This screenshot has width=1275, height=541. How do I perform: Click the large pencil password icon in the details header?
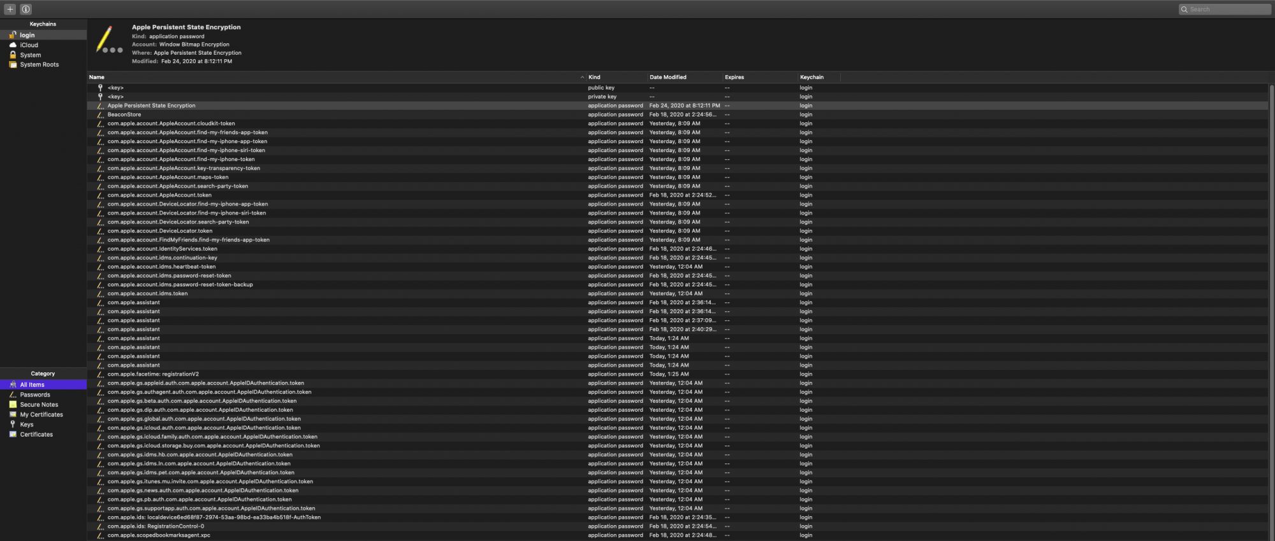click(108, 40)
